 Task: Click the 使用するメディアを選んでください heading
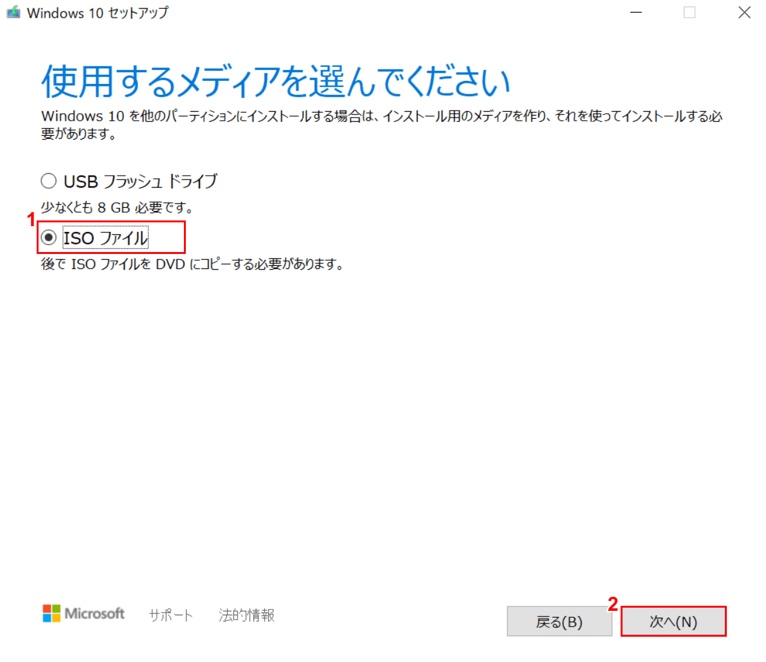276,81
